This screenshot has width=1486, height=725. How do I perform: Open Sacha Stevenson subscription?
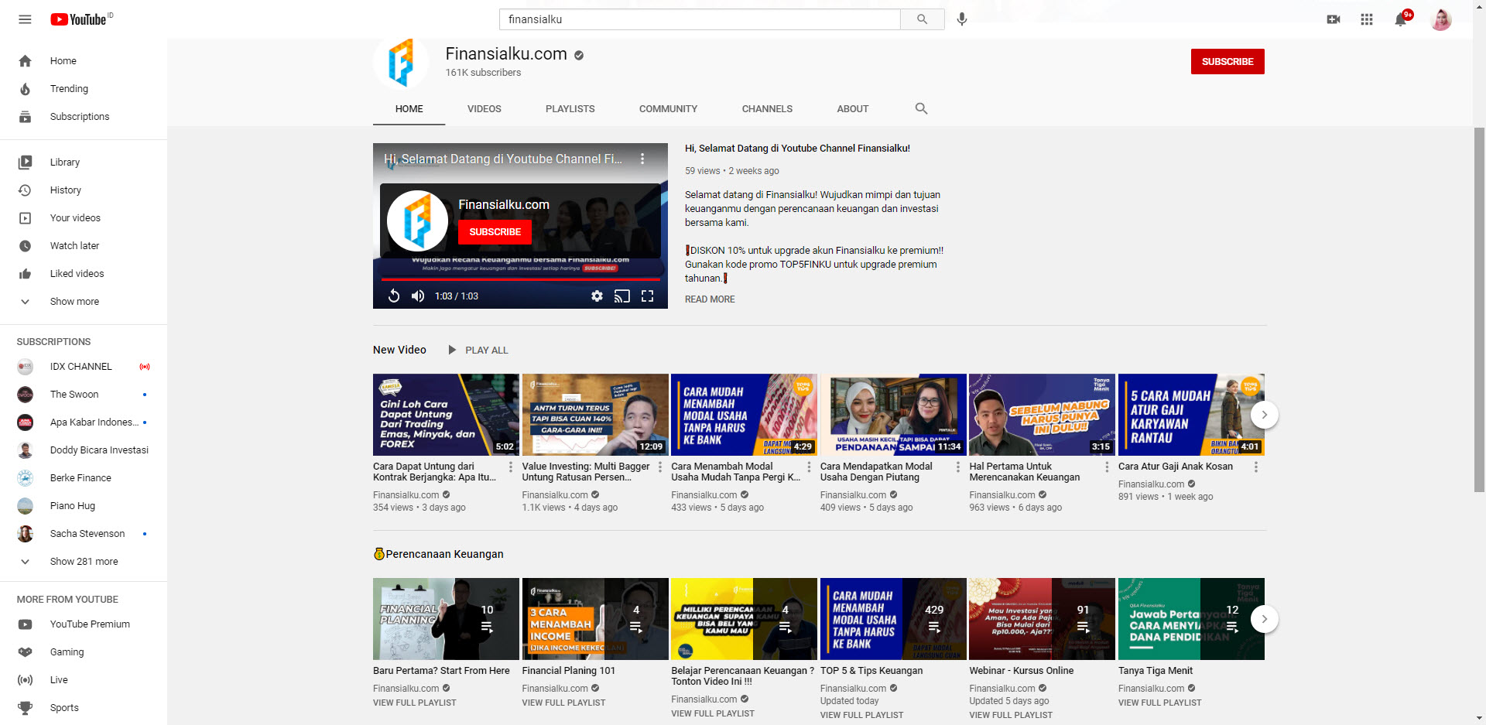click(84, 534)
